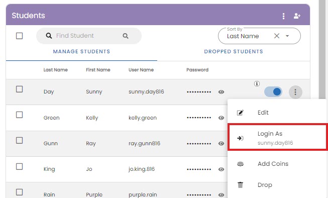Choose Login As sunny.day816

[278, 137]
